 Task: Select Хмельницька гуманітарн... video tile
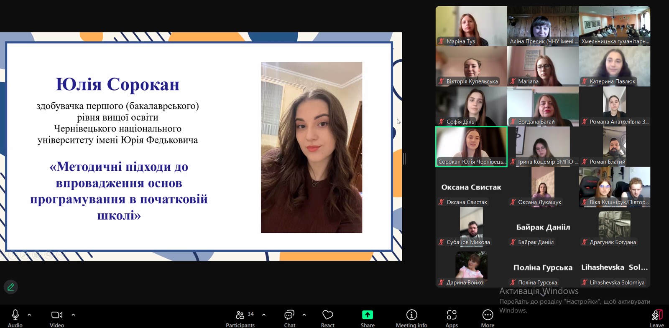click(615, 26)
